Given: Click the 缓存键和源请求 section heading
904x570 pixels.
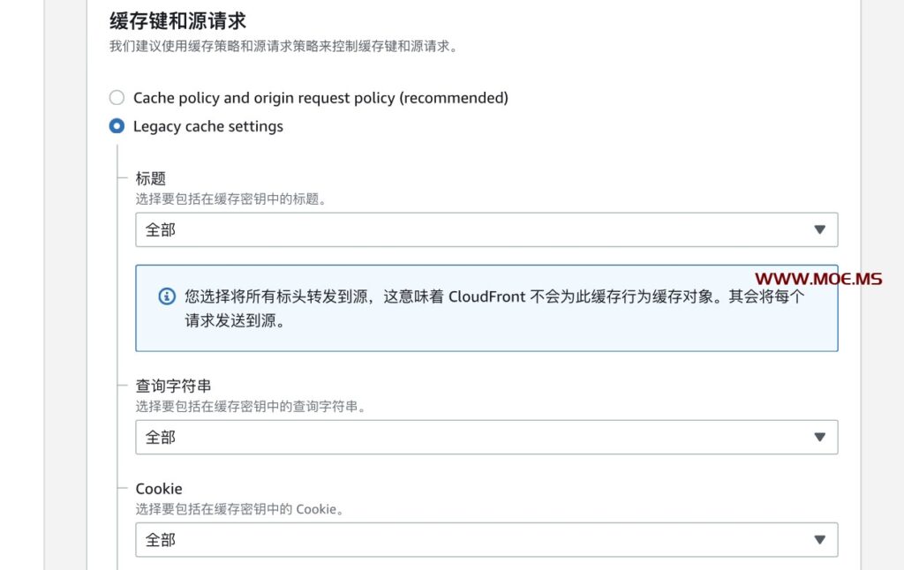Looking at the screenshot, I should point(177,21).
